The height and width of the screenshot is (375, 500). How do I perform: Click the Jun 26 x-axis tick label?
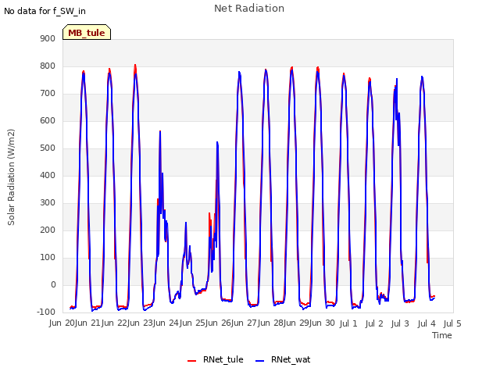(x=218, y=323)
